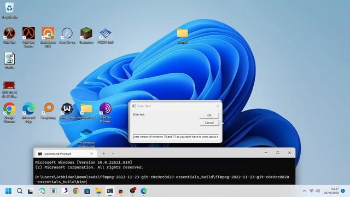The height and width of the screenshot is (197, 350).
Task: Launch Microsoft Edge from desktop
Action: [28, 112]
